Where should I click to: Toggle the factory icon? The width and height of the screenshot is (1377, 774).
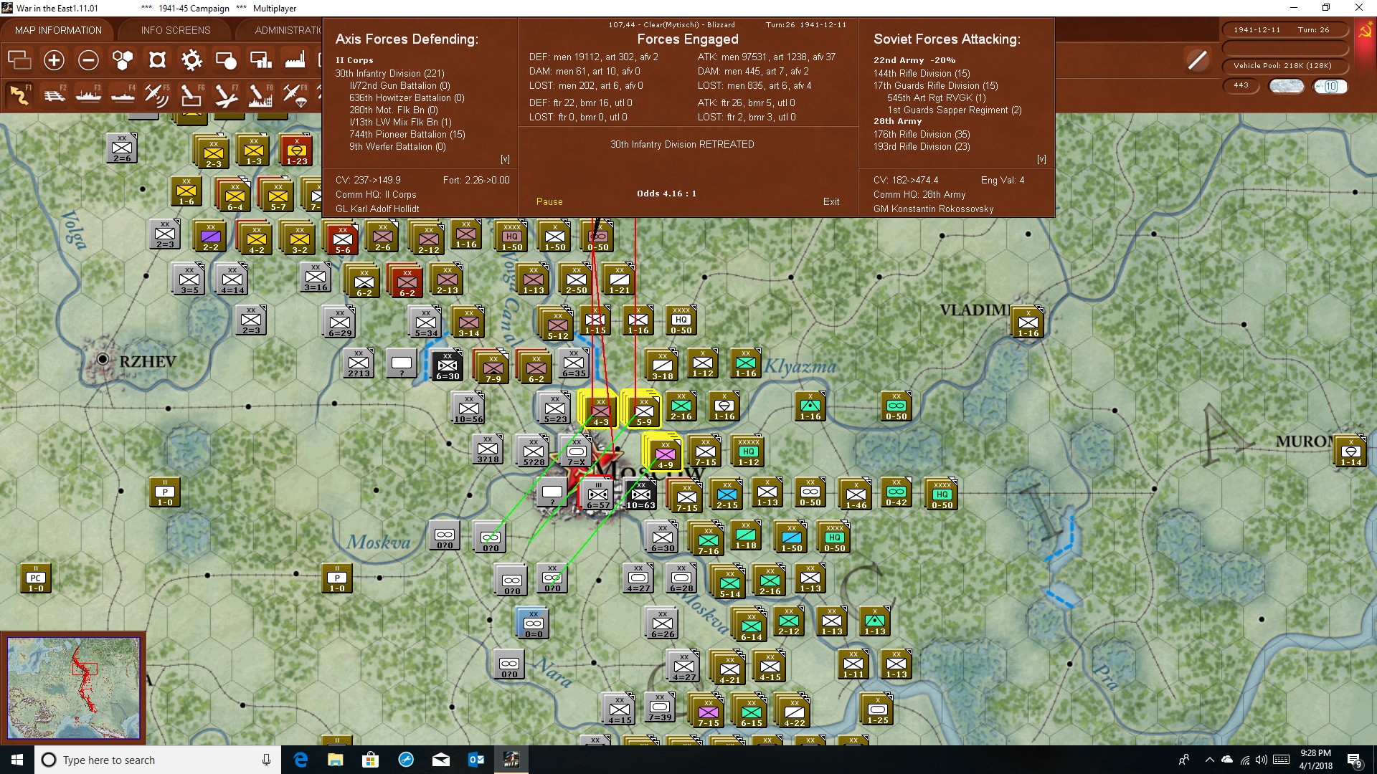[295, 60]
